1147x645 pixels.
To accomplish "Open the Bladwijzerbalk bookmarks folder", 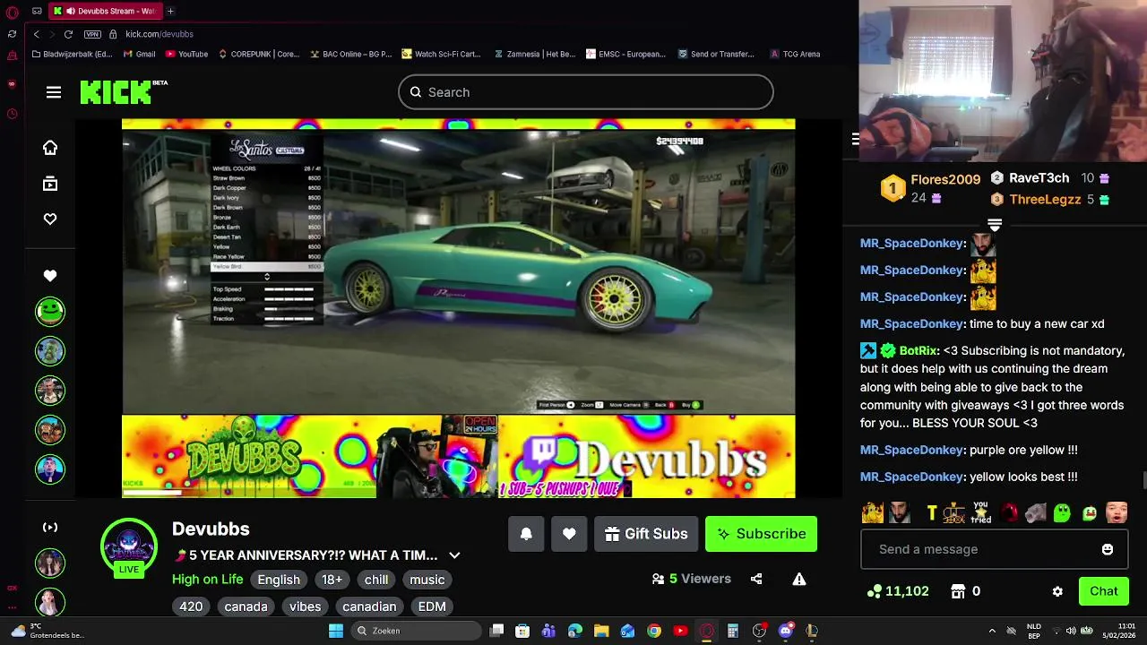I will 72,54.
